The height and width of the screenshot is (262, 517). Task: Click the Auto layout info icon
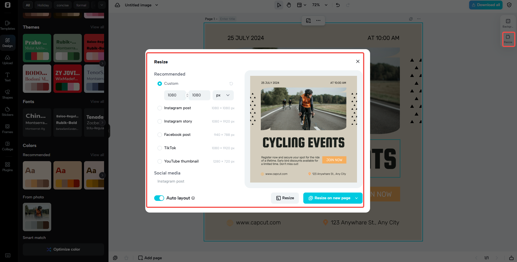pos(193,198)
